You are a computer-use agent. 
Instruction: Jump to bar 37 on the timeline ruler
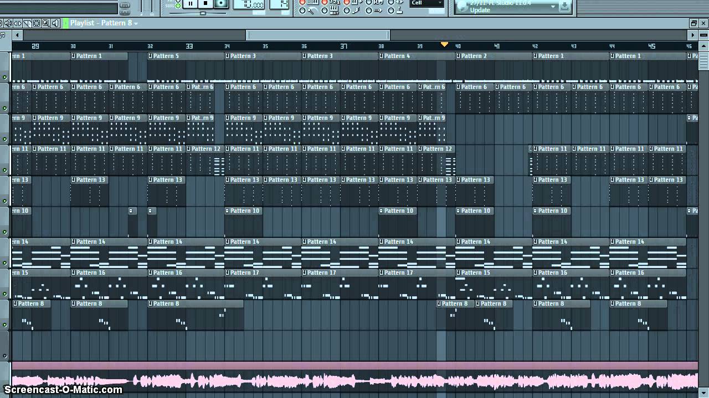pyautogui.click(x=343, y=46)
